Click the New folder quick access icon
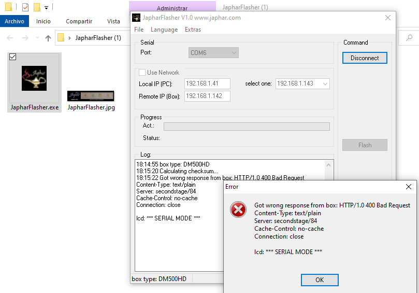Image resolution: width=419 pixels, height=293 pixels. tap(37, 7)
